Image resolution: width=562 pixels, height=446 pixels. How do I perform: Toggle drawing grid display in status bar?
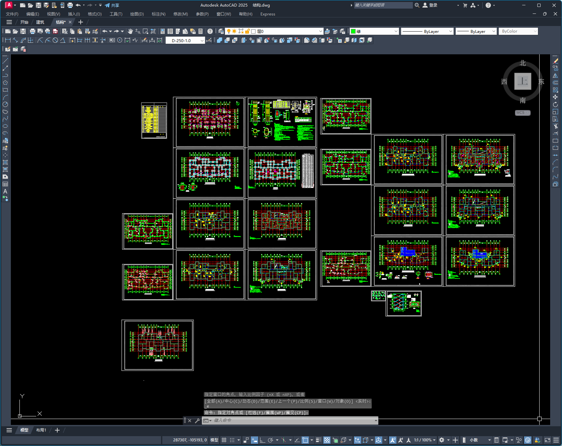(x=224, y=440)
